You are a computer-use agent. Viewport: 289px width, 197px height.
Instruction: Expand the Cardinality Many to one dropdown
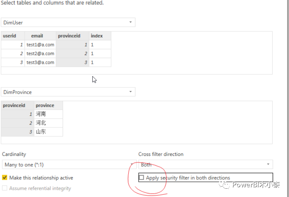[69, 165]
